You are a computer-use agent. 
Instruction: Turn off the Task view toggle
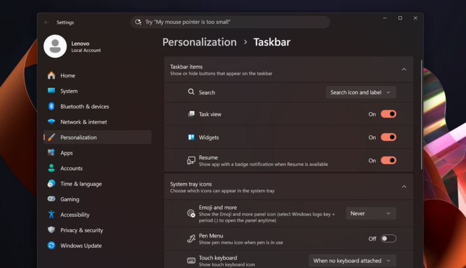(x=388, y=114)
